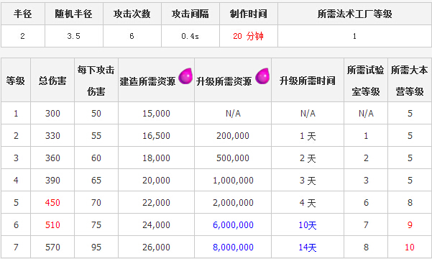
Task: Click the red 510 total damage value
Action: [52, 224]
